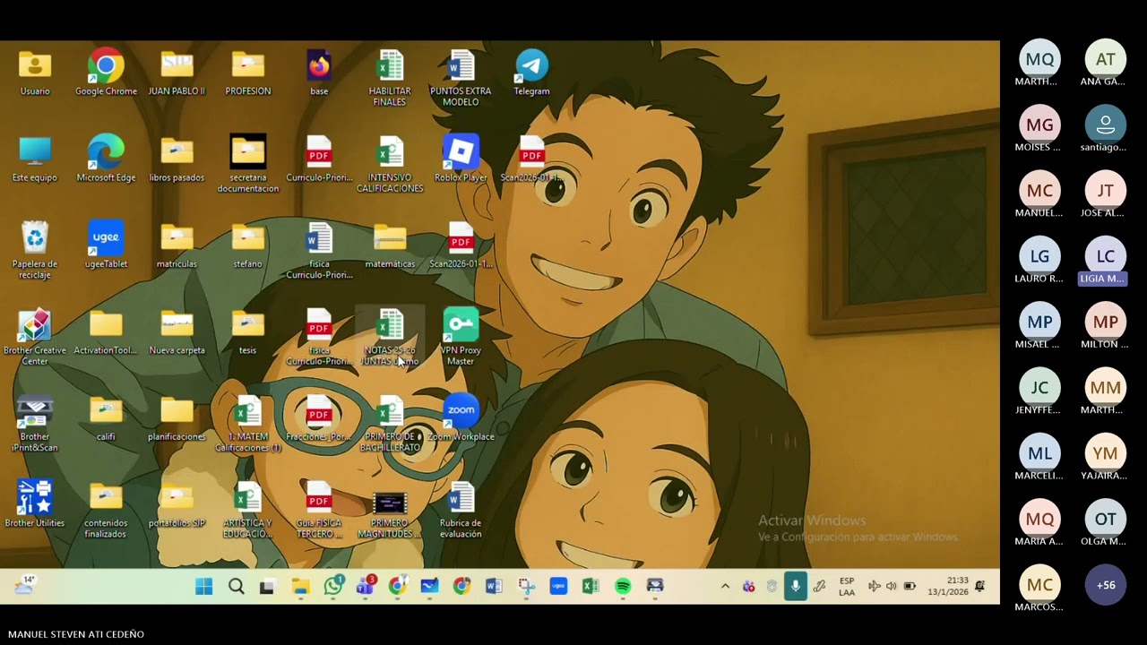Screen dimensions: 1147x645
Task: Open the volume control in tray
Action: click(x=891, y=586)
